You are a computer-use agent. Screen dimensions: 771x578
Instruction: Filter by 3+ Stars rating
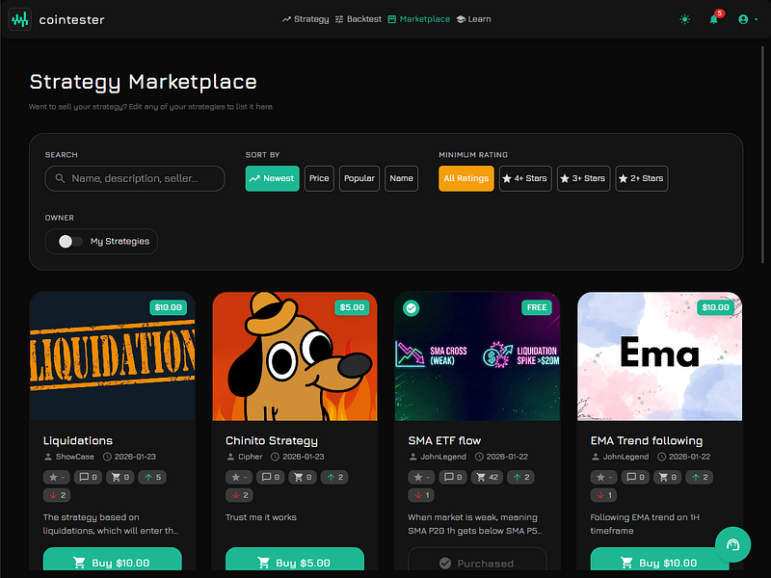click(583, 178)
